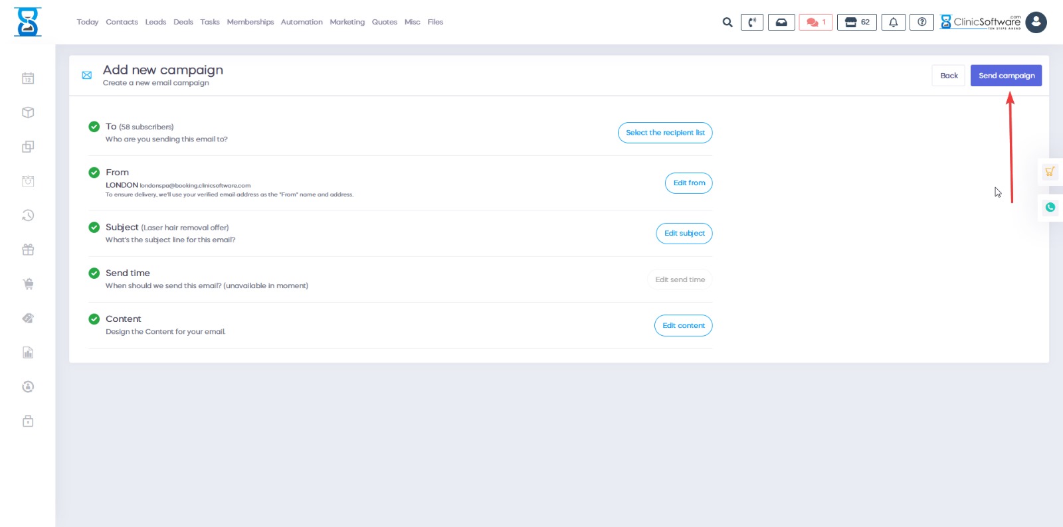Click the store icon with 62
This screenshot has width=1063, height=527.
coord(857,23)
